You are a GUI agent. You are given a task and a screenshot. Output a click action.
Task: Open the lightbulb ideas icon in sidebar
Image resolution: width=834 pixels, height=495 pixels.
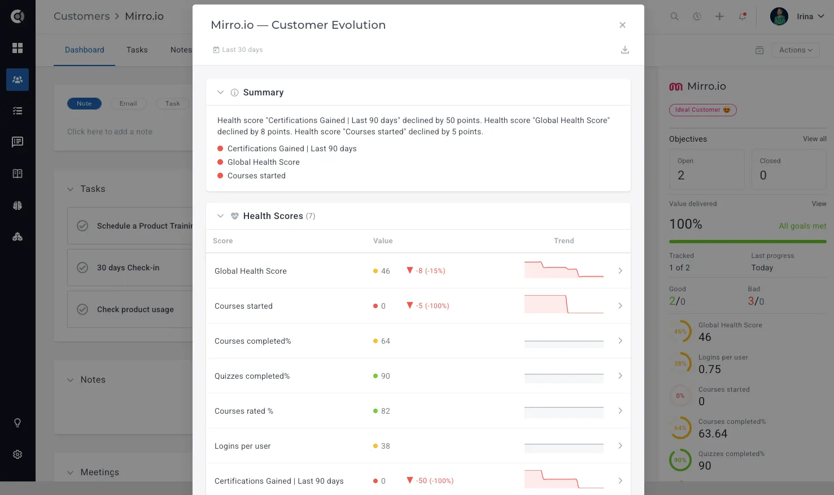[18, 423]
